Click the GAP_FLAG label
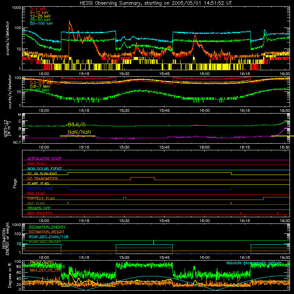This screenshot has height=294, width=294. (x=36, y=164)
